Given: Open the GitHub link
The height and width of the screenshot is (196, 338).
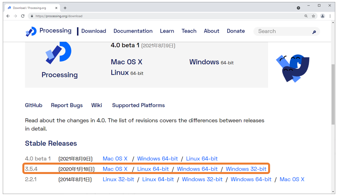Looking at the screenshot, I should click(x=34, y=105).
